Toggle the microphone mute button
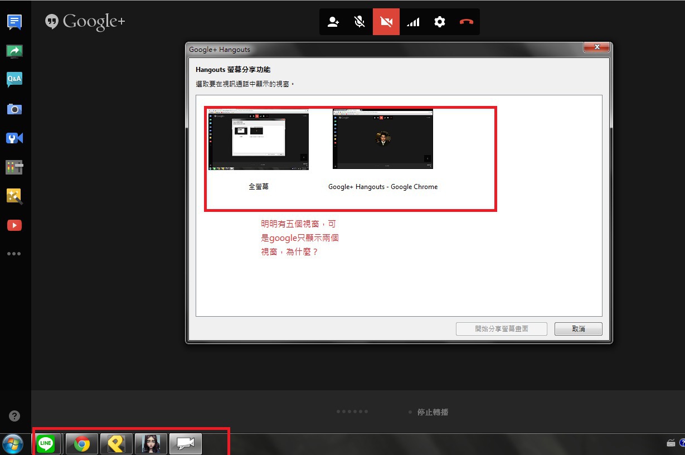Screen dimensions: 685x455 359,22
